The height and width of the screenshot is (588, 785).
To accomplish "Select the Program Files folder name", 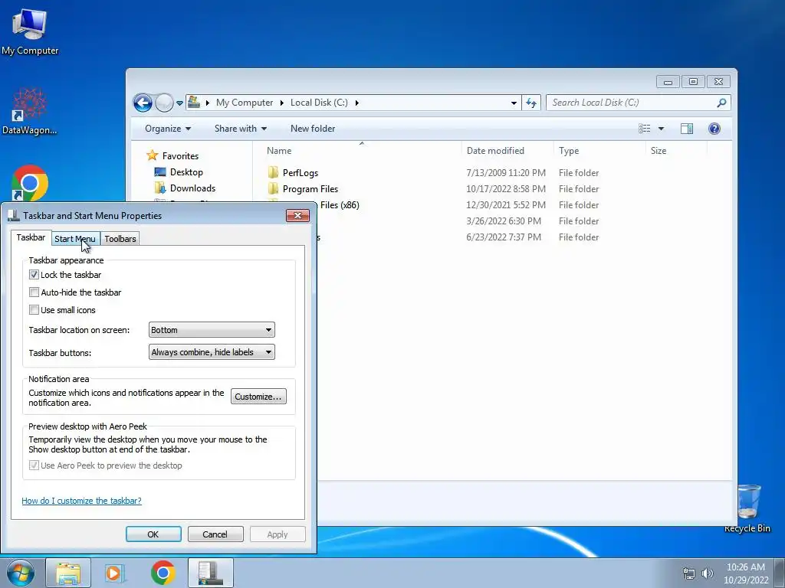I will coord(310,189).
